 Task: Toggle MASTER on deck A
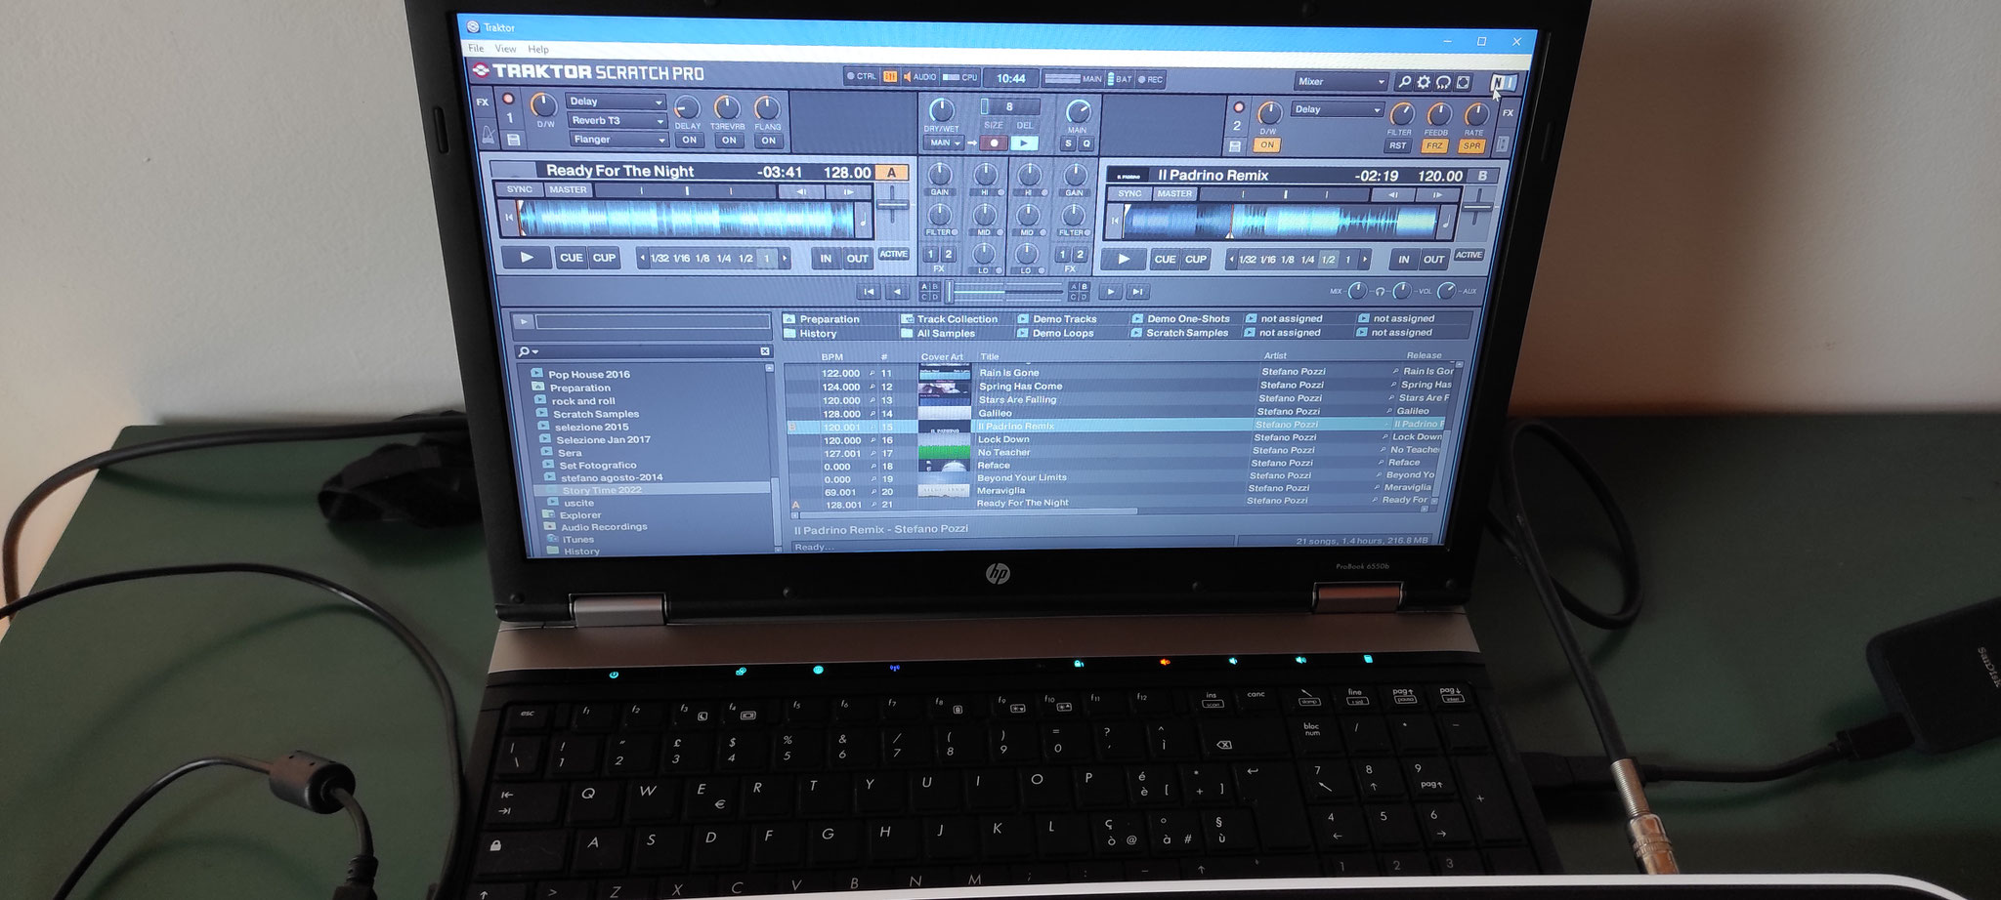(x=568, y=189)
